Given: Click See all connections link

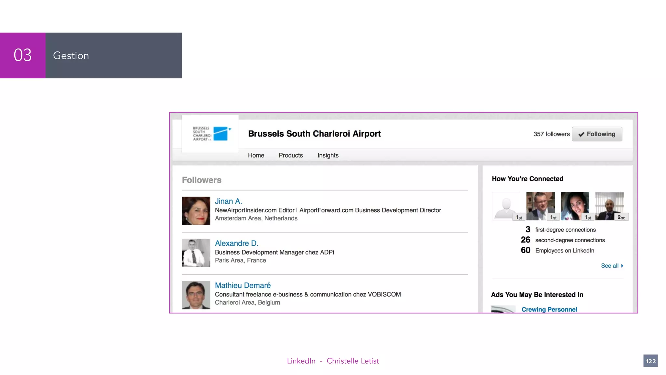Looking at the screenshot, I should [x=610, y=266].
